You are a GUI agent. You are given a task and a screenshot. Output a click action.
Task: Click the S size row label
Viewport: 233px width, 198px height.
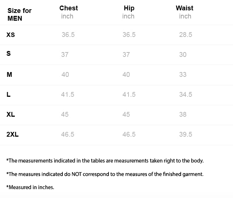8,54
